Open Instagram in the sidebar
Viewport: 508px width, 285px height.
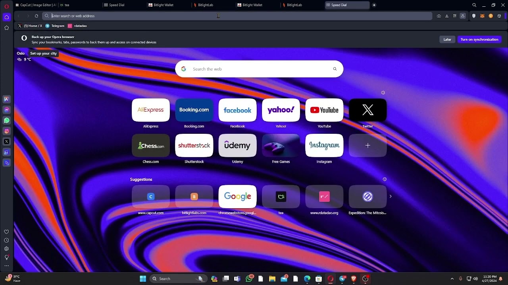(x=6, y=131)
